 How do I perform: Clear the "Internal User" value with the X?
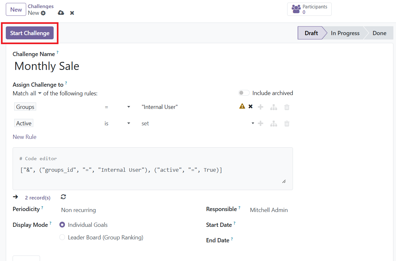[x=250, y=106]
